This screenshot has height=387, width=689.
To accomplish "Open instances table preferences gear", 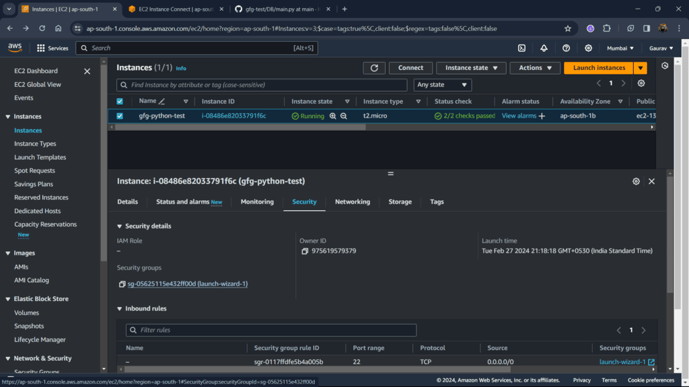I will pyautogui.click(x=641, y=83).
